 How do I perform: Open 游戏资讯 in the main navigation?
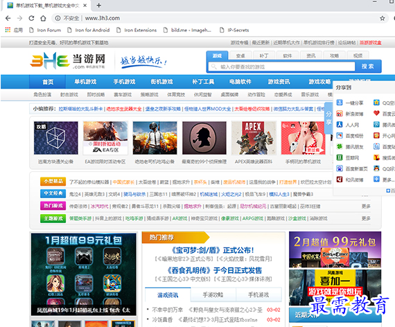pos(279,82)
